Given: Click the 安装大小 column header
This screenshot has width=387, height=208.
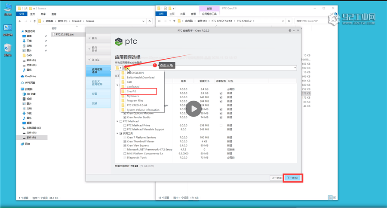Looking at the screenshot, I should pyautogui.click(x=204, y=81).
